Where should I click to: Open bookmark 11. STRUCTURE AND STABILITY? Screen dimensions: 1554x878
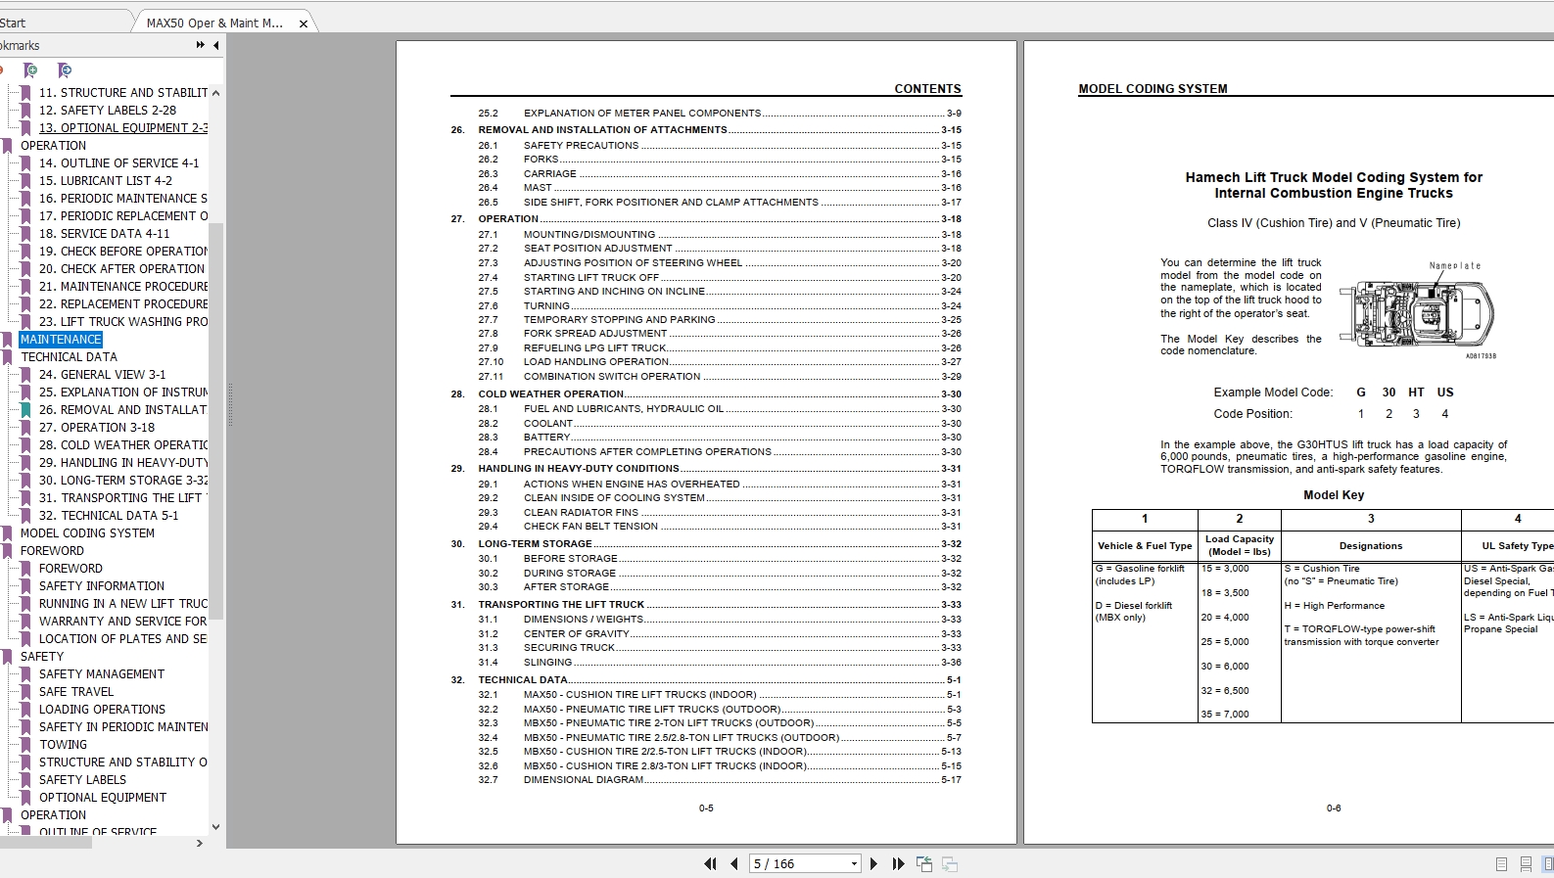tap(123, 93)
